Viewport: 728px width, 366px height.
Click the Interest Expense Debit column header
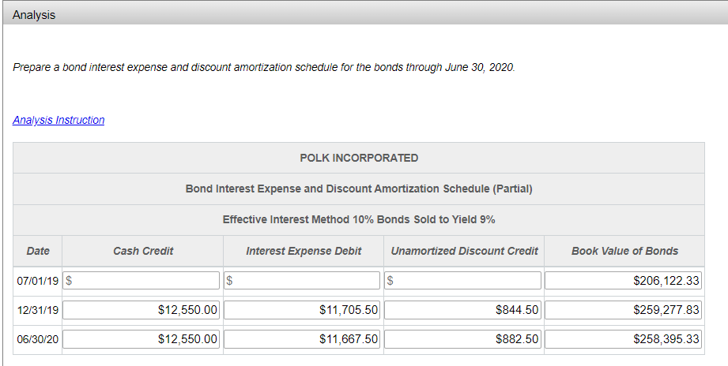tap(304, 251)
